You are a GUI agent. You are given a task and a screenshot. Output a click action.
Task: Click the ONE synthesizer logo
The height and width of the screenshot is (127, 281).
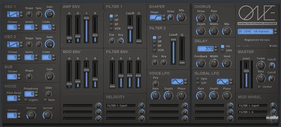[x=257, y=13]
